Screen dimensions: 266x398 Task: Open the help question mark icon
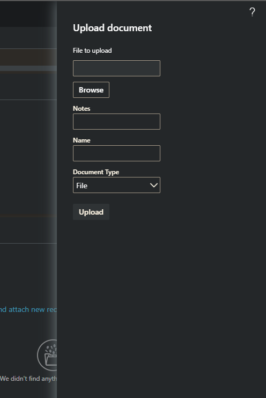pos(252,12)
